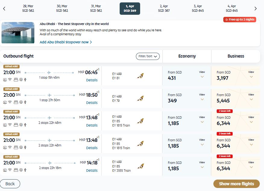
Task: Click the in-flight entertainment icon on the 14:18 flight
Action: 5,170
